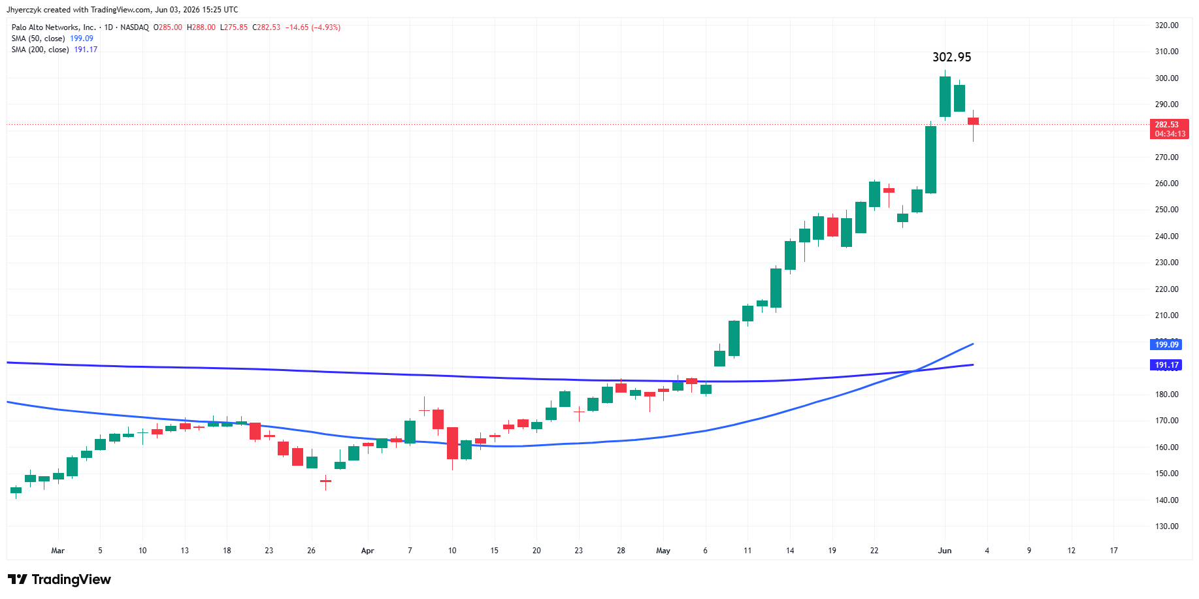Click the O285.00 open value in header

pos(168,27)
